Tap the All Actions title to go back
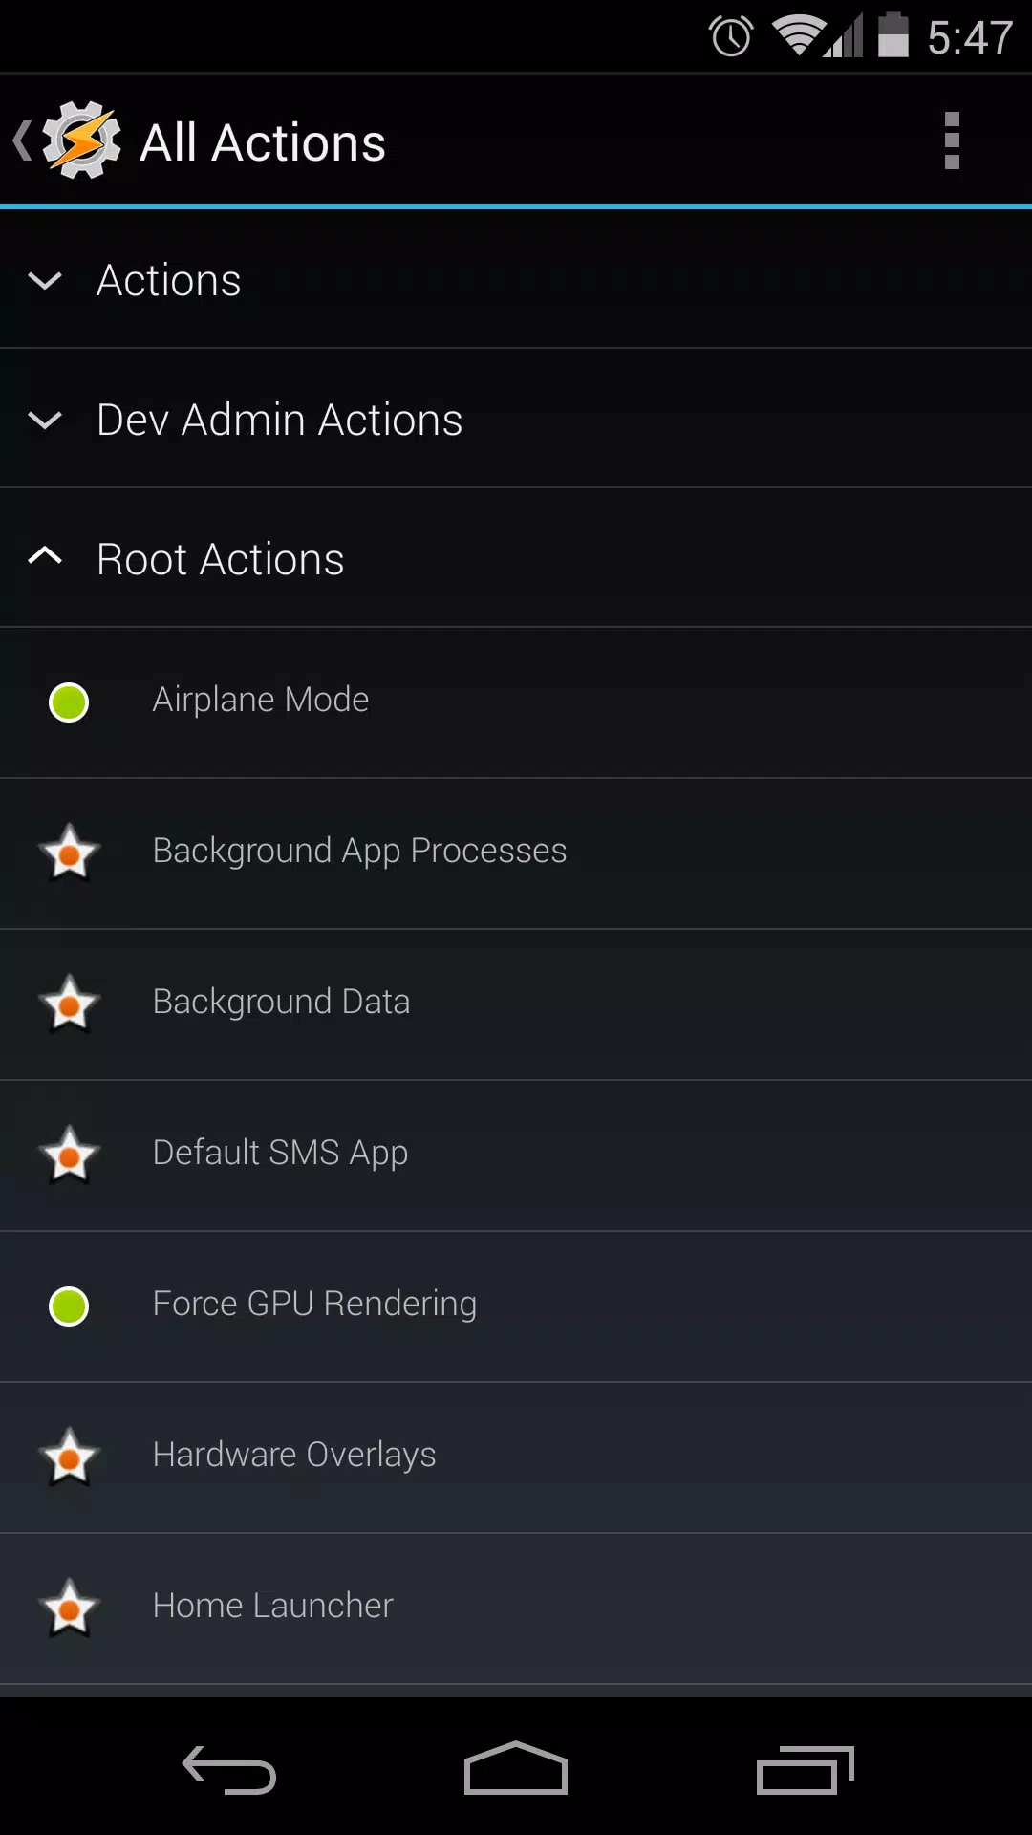Screen dimensions: 1032x1835 [x=263, y=143]
